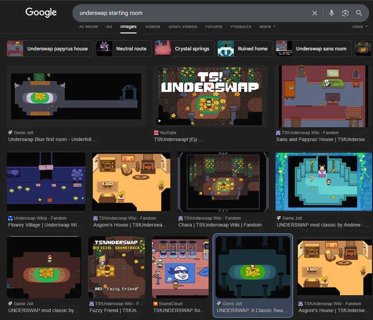Click Ruined home chip thumbnail icon
This screenshot has width=373, height=320.
(226, 48)
